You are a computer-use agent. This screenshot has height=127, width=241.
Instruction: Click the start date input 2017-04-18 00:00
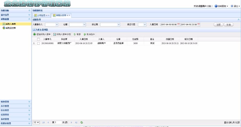(169, 25)
